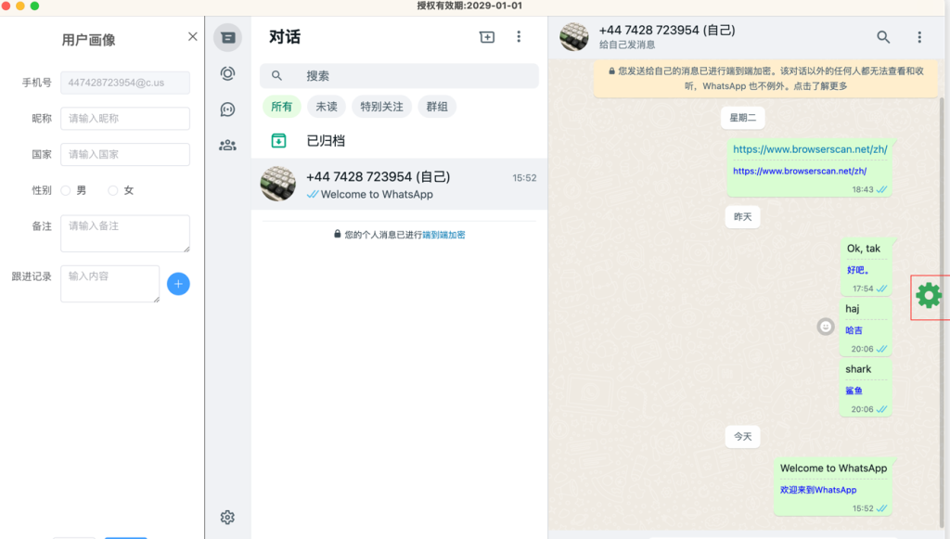
Task: Click the 给自己发消息 subtitle
Action: point(627,45)
